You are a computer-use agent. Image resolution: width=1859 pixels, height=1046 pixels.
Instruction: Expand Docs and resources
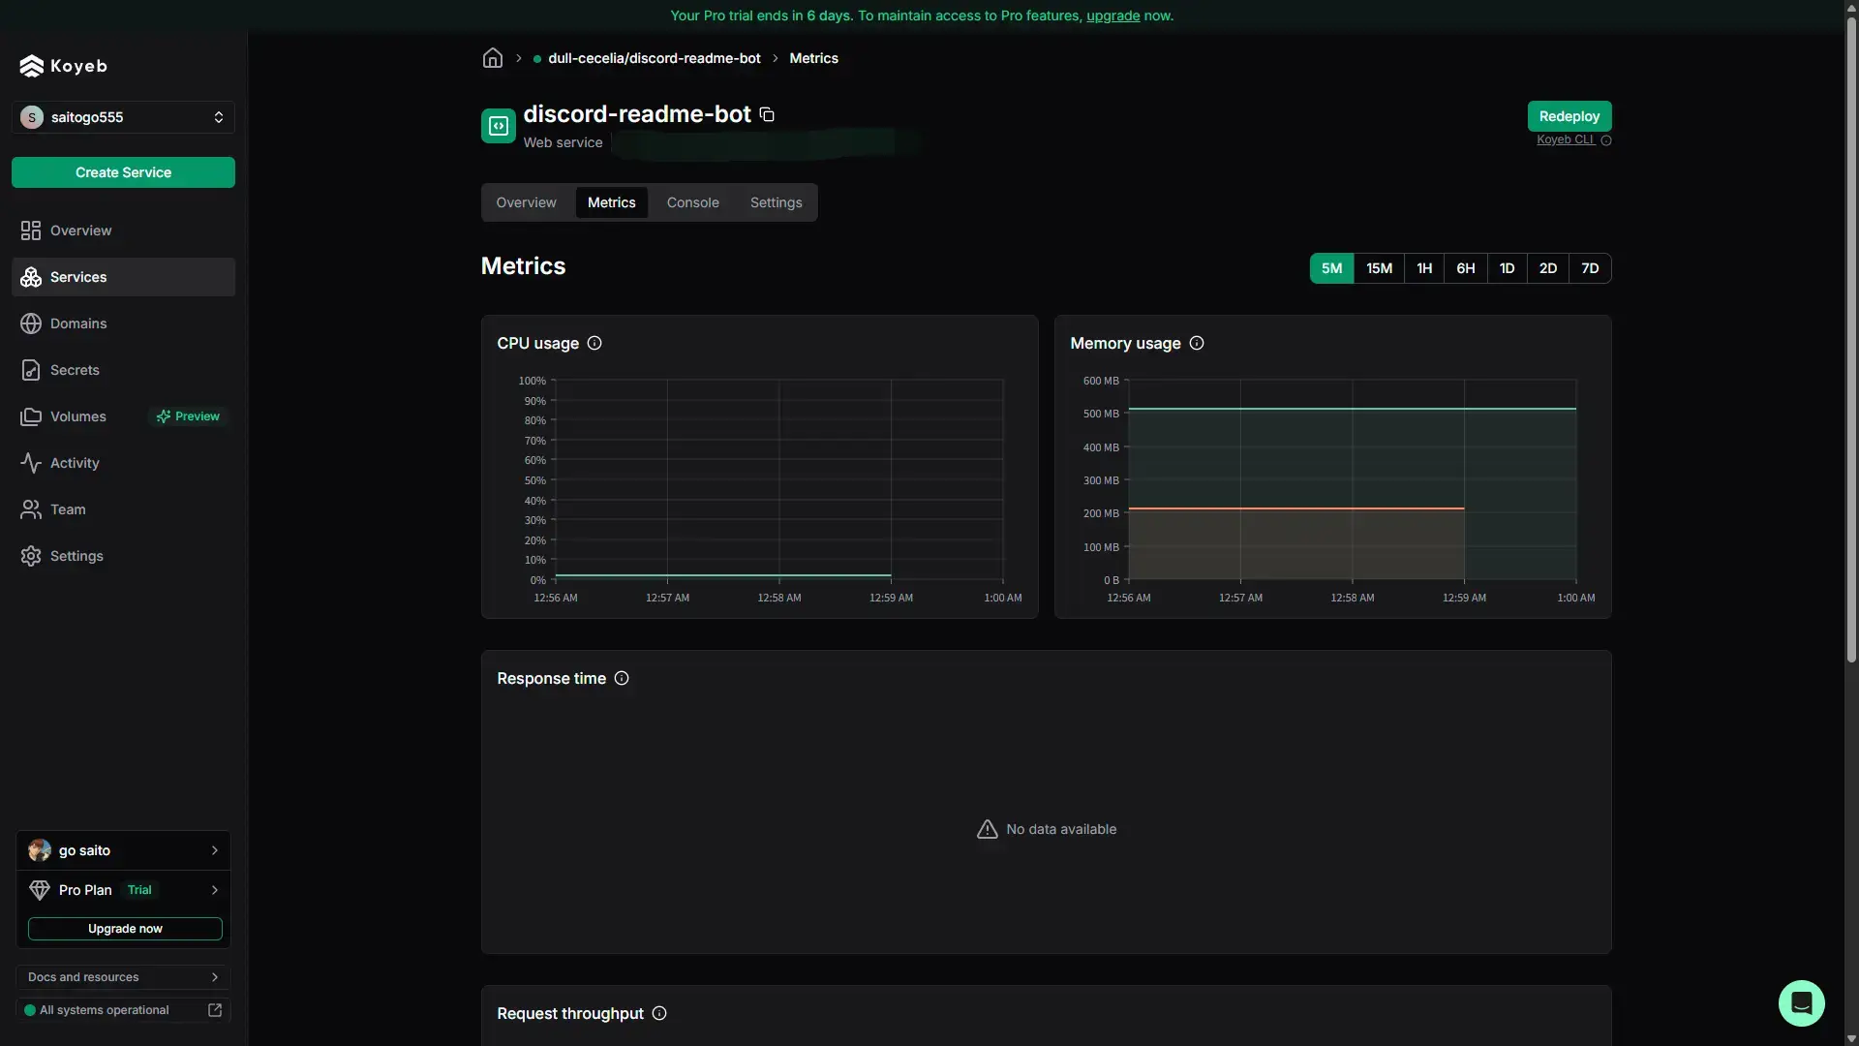coord(123,977)
